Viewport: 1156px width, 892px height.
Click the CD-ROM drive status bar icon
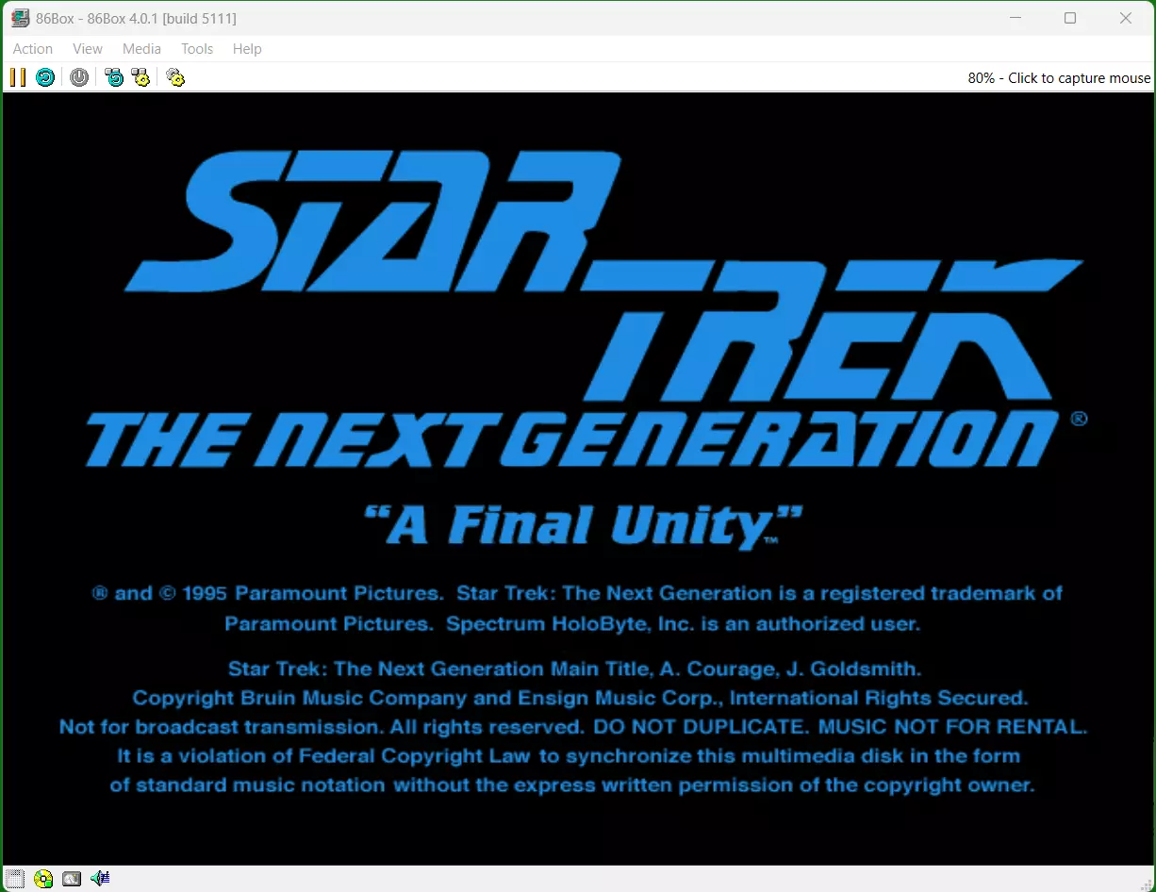[43, 879]
